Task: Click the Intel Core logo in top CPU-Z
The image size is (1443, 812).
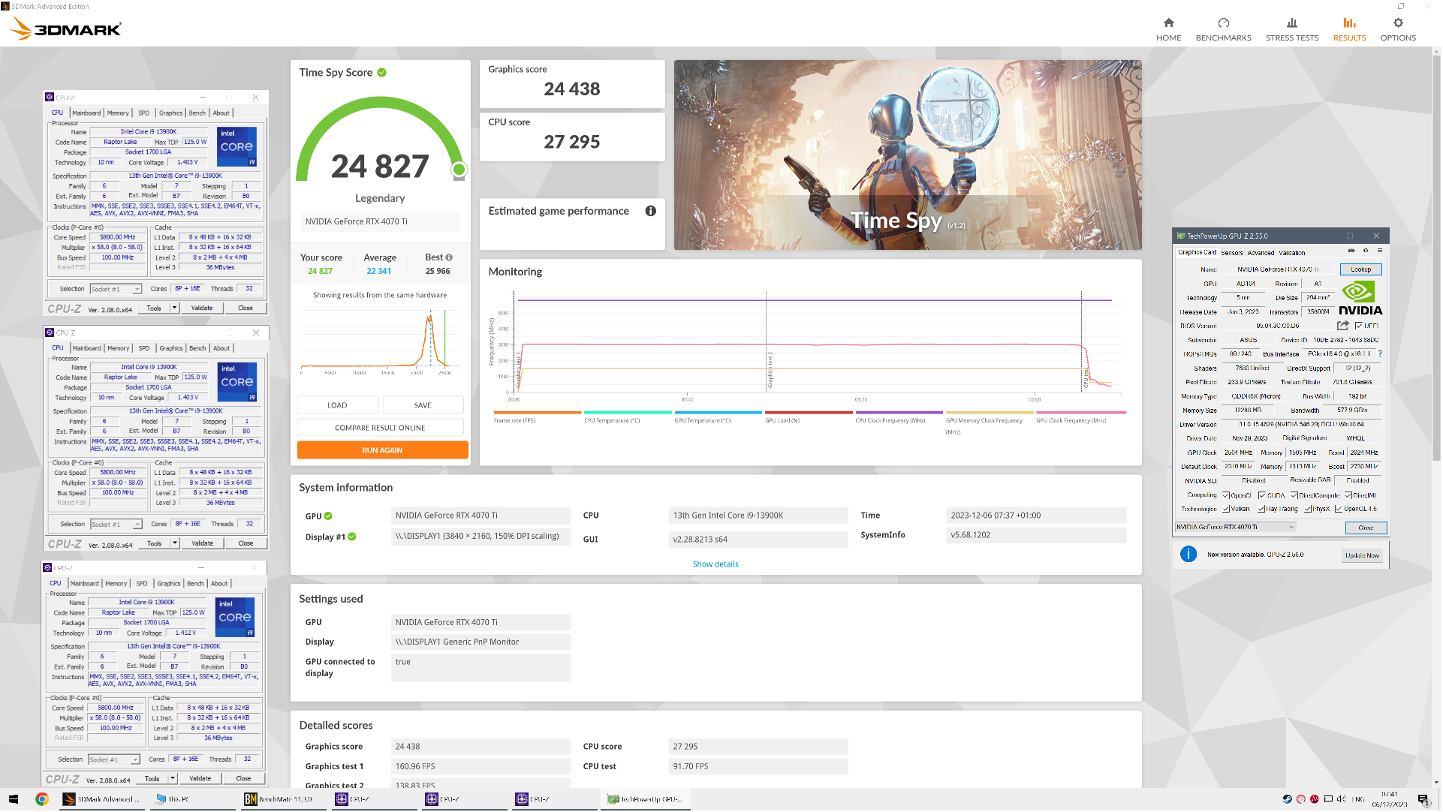Action: pos(237,147)
